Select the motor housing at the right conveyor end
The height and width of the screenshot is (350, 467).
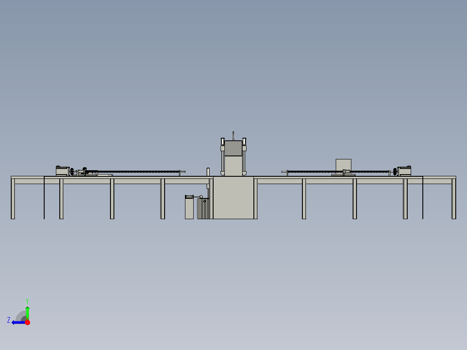pyautogui.click(x=405, y=171)
